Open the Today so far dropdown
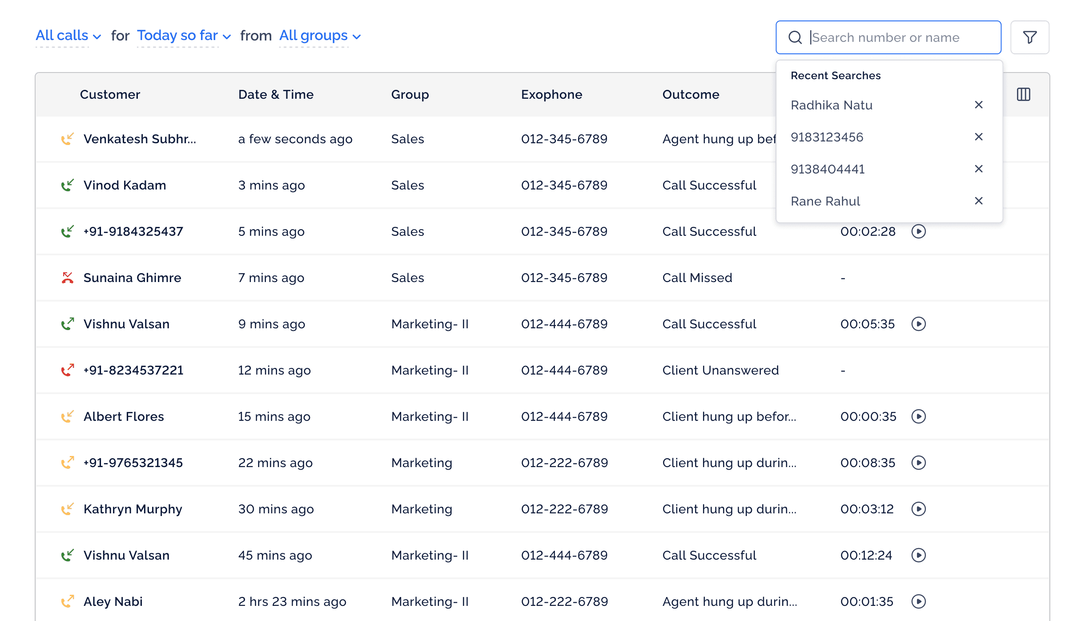The height and width of the screenshot is (621, 1085). pyautogui.click(x=183, y=36)
